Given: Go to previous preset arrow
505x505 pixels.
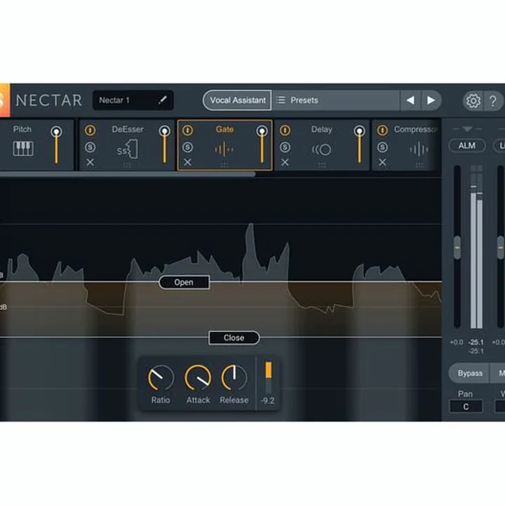Looking at the screenshot, I should pyautogui.click(x=410, y=100).
